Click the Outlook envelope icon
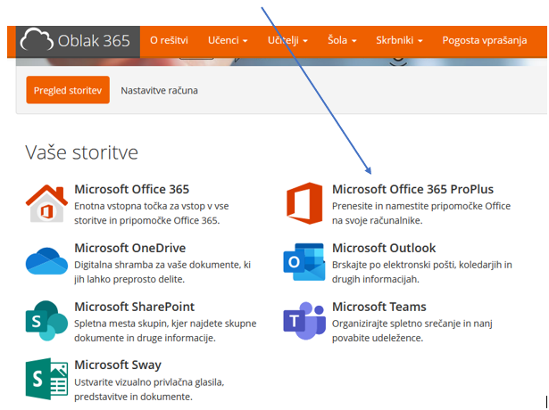549x410 pixels. pos(304,262)
